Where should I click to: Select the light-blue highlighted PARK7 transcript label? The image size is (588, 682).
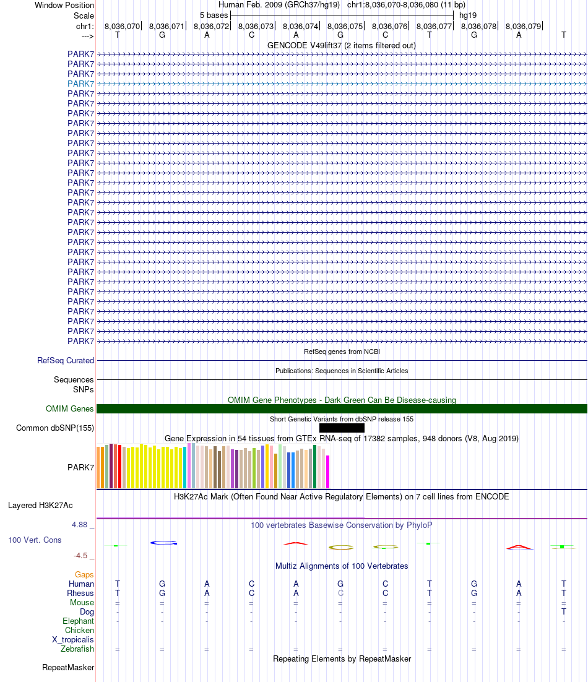(x=80, y=84)
